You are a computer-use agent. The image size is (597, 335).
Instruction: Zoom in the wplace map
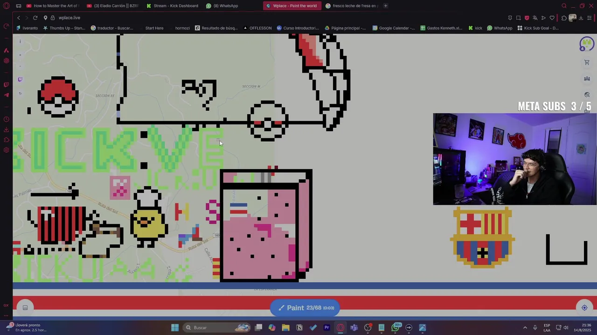[x=20, y=55]
